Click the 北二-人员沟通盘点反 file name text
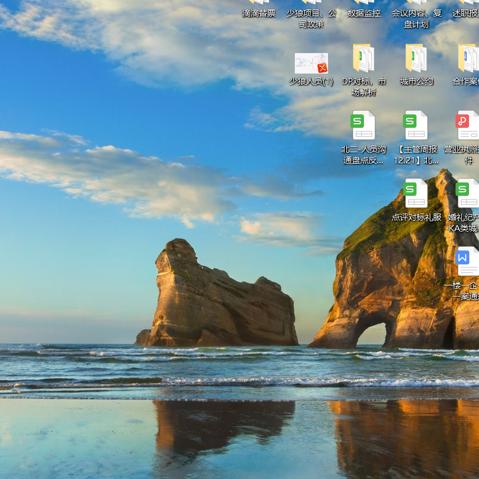Screen dimensions: 479x479 pyautogui.click(x=363, y=155)
